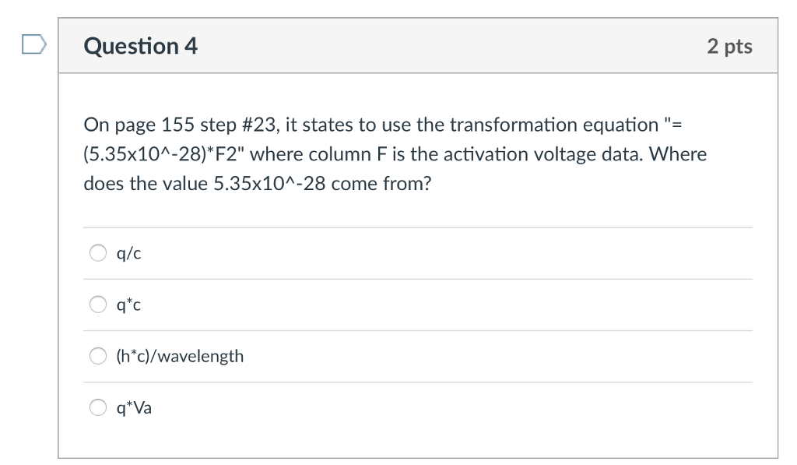Click the Question 4 header bar
Screen dimensions: 797x465
[x=420, y=46]
